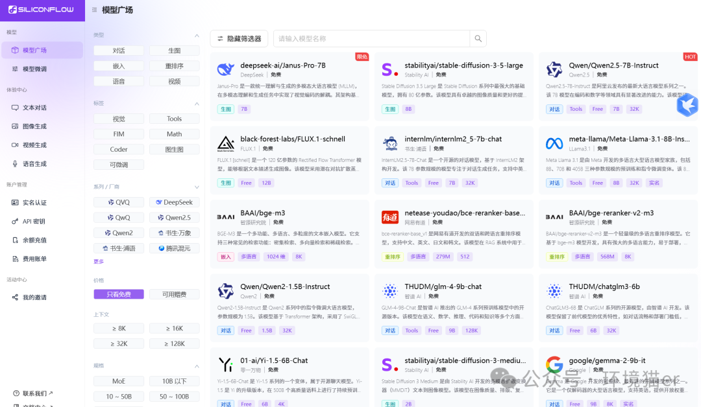Toggle the DeepSeek vendor filter
This screenshot has height=407, width=701.
coord(175,202)
